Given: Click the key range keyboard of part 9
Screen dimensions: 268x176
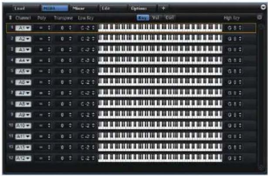Looking at the screenshot, I should coord(160,115).
